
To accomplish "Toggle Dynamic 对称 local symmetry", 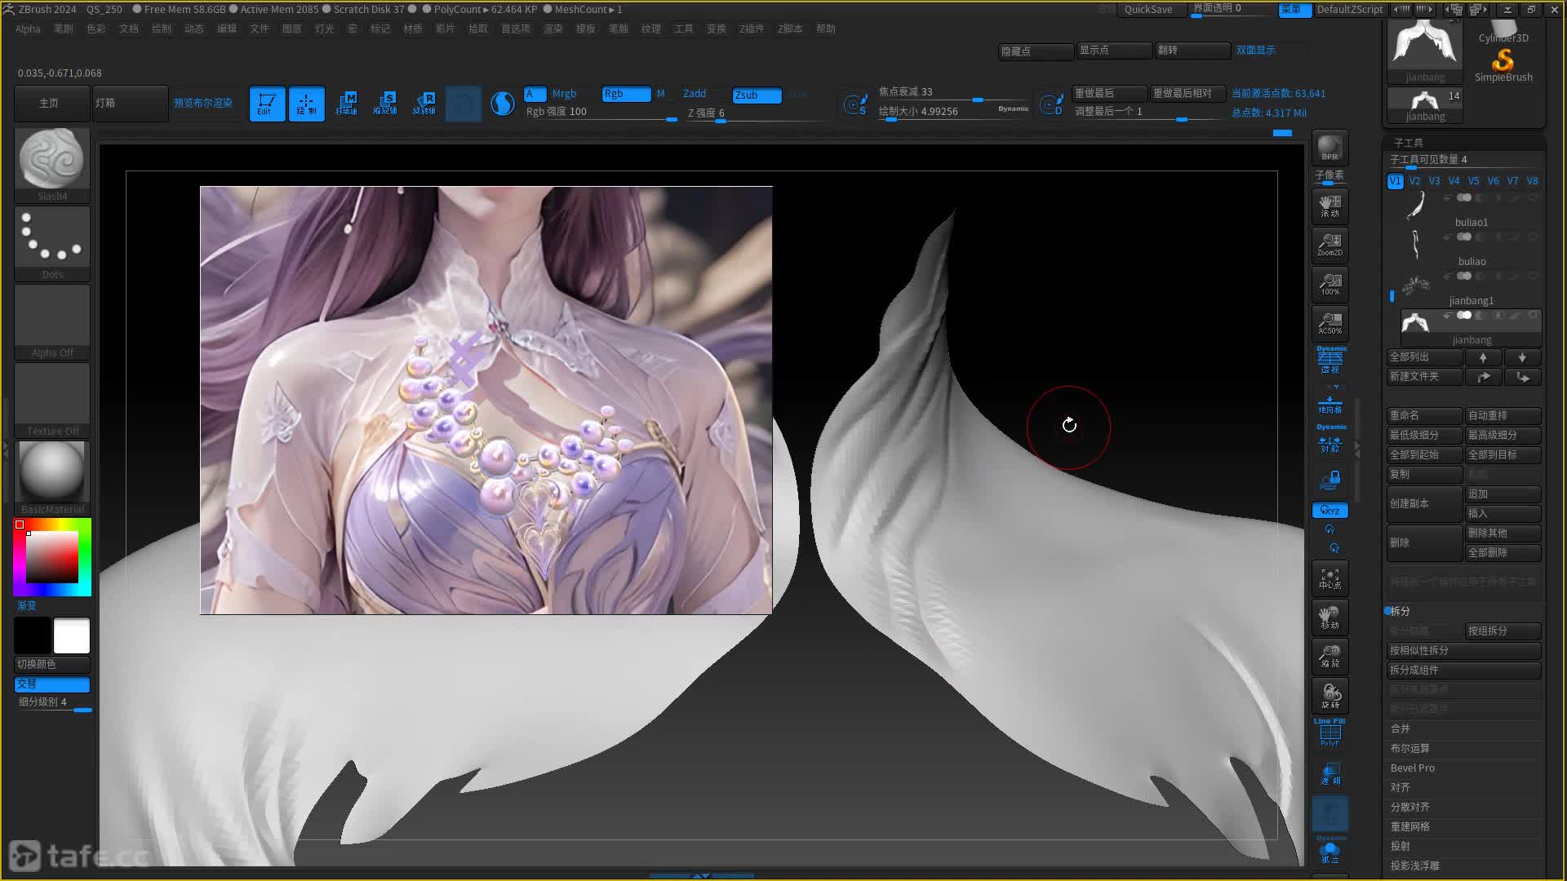I will pyautogui.click(x=1330, y=440).
